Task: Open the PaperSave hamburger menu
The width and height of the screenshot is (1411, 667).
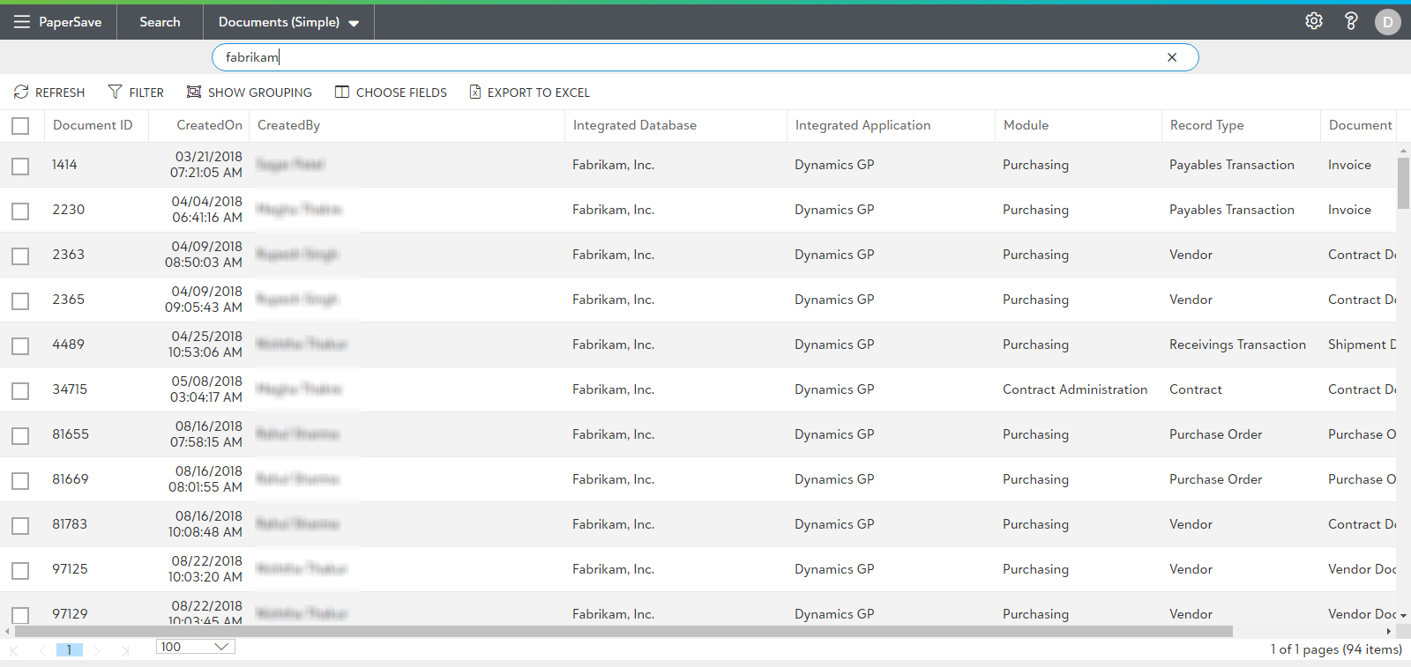Action: tap(22, 22)
